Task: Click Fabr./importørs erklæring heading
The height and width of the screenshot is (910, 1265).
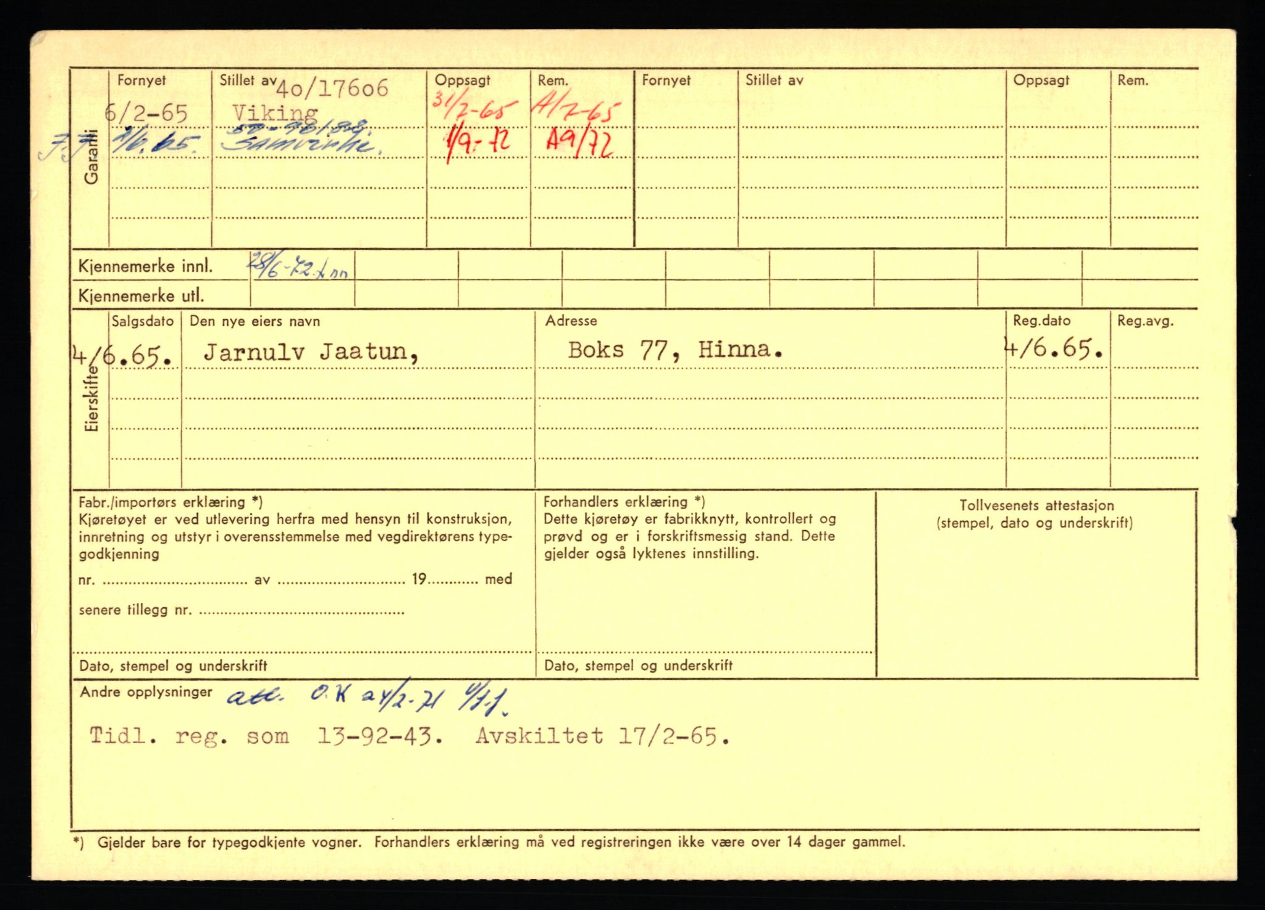Action: click(x=170, y=503)
